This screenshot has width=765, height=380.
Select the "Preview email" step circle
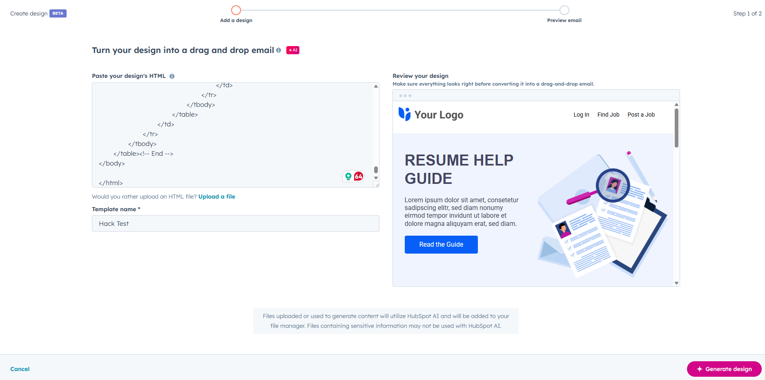[x=564, y=10]
